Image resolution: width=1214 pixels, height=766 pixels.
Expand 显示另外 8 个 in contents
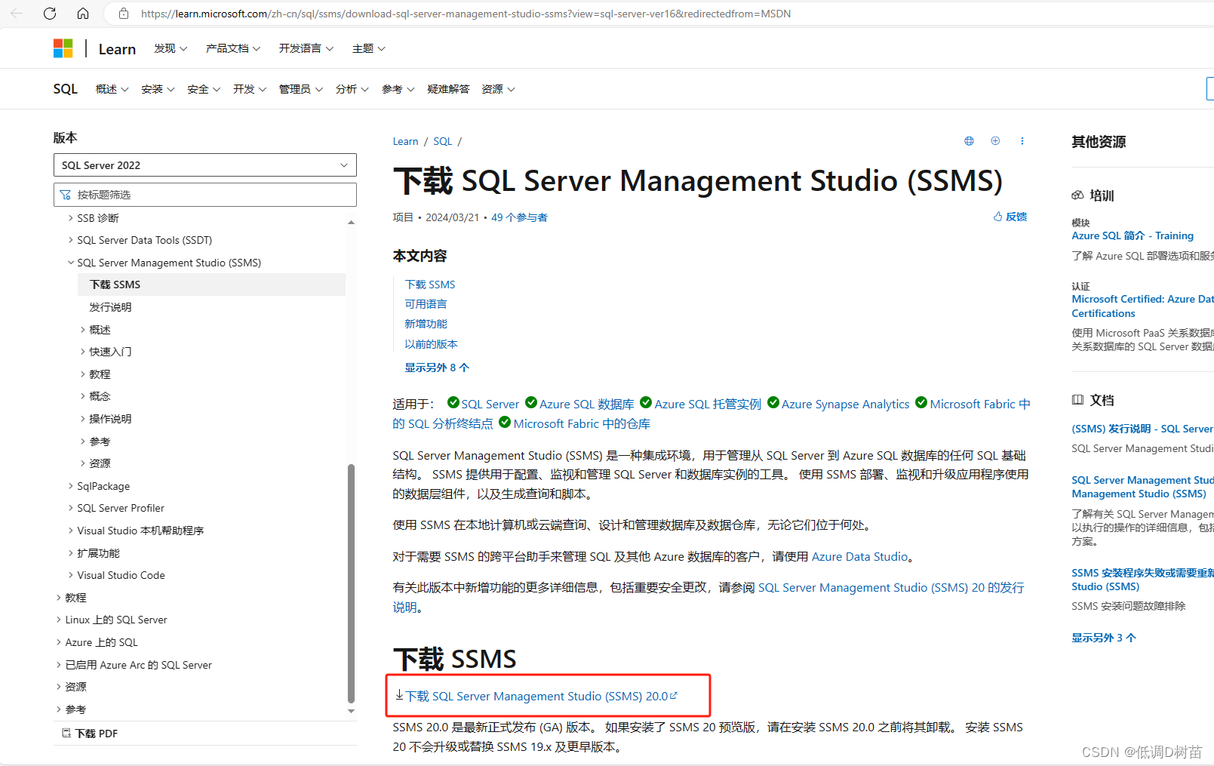coord(437,368)
